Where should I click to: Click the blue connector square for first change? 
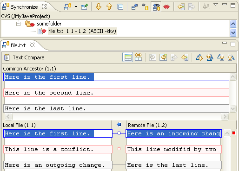(119, 133)
